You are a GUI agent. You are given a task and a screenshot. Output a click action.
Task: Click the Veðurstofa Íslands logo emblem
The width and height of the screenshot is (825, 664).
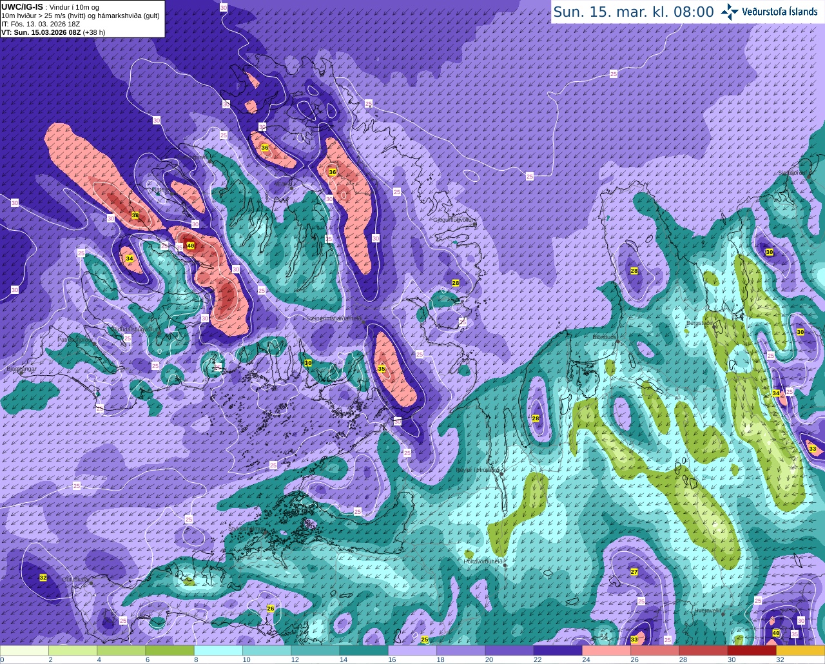(x=730, y=12)
